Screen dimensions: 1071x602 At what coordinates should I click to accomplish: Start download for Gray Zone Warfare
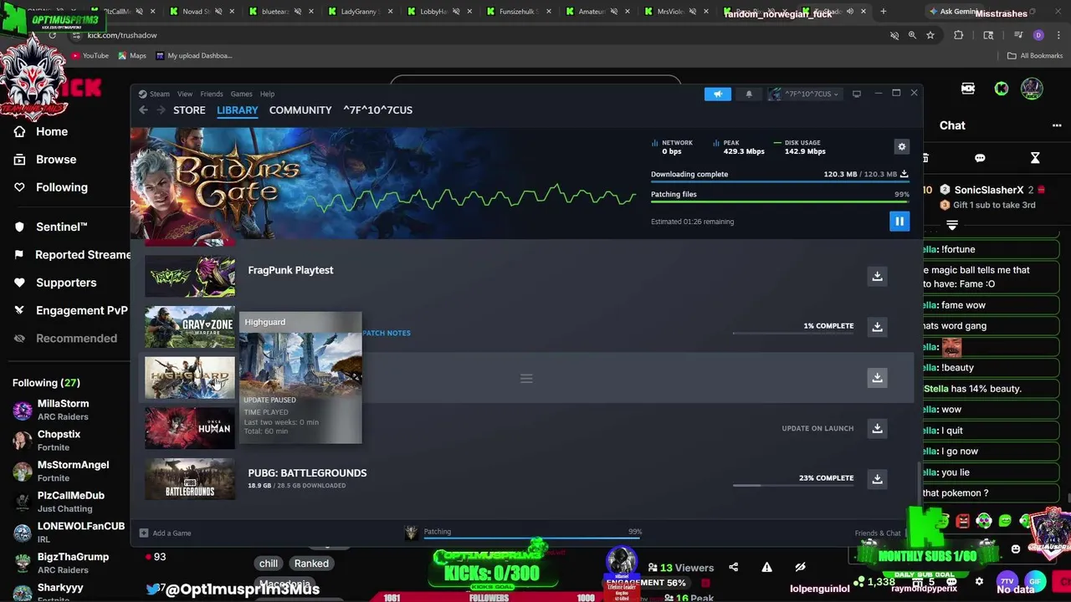click(x=877, y=327)
